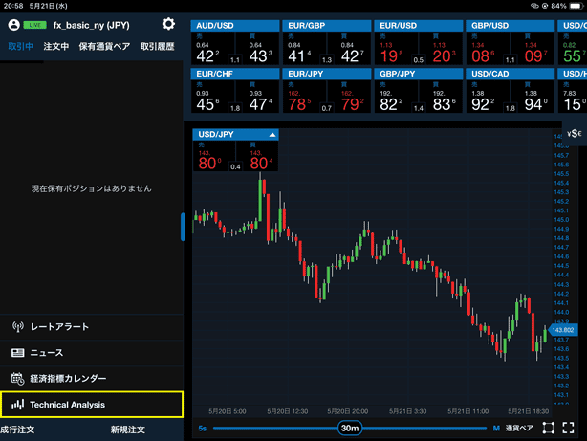Select the AUD/USD tile header
Viewport: 587px width, 441px height.
click(235, 26)
